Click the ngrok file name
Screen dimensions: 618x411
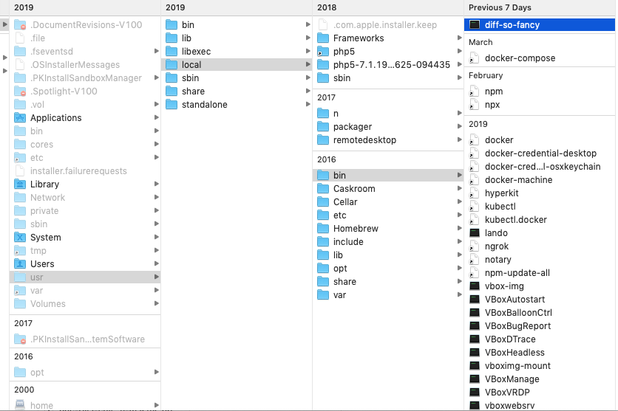497,246
